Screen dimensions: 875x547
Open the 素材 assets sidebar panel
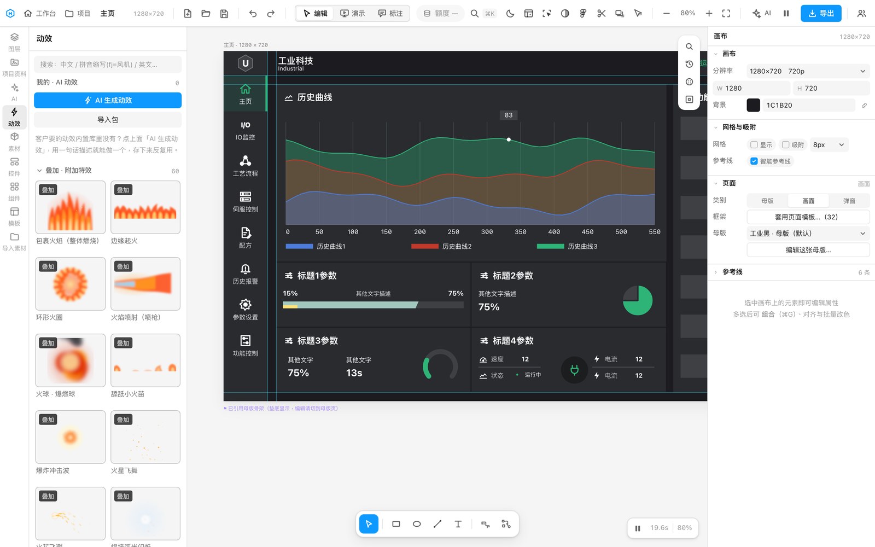pos(14,142)
